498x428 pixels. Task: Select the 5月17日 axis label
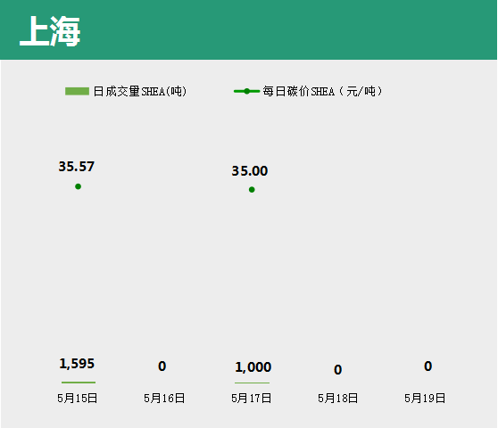(x=251, y=399)
